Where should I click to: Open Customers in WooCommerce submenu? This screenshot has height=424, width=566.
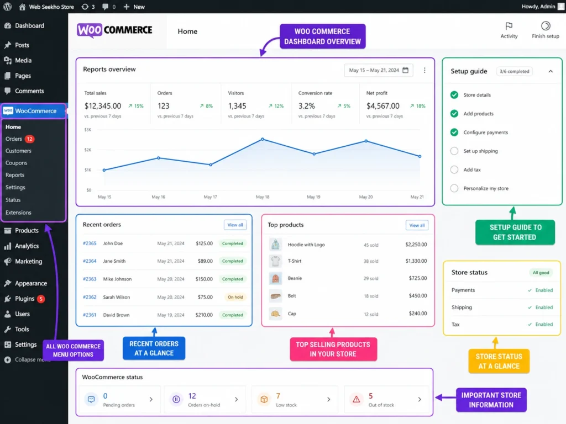pos(18,151)
